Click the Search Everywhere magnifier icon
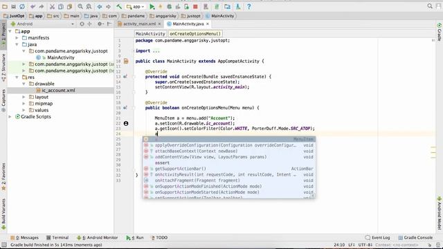 point(430,6)
